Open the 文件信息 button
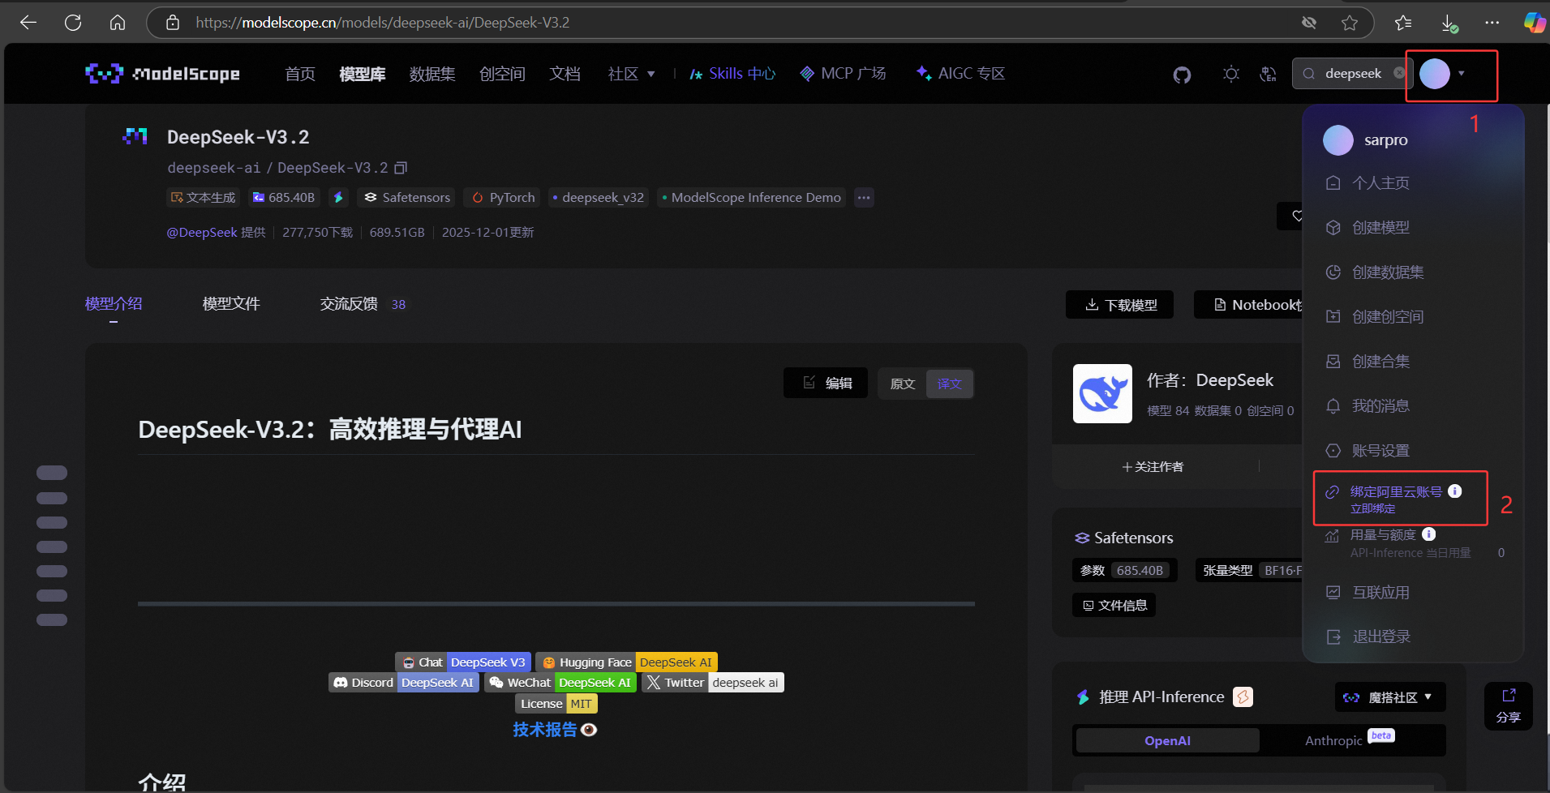The image size is (1550, 793). click(x=1114, y=605)
